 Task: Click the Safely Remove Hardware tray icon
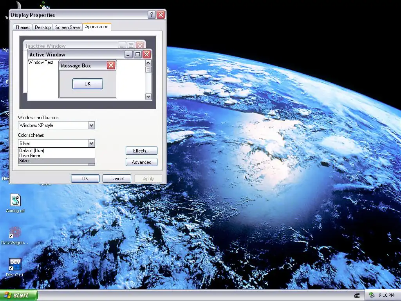[x=372, y=295]
